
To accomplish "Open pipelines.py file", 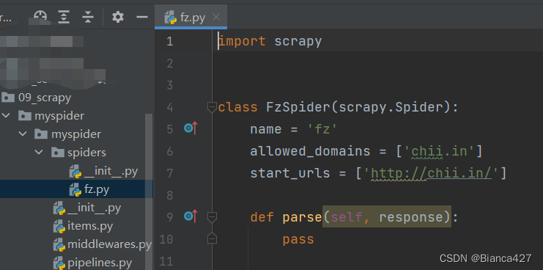I will coord(100,263).
